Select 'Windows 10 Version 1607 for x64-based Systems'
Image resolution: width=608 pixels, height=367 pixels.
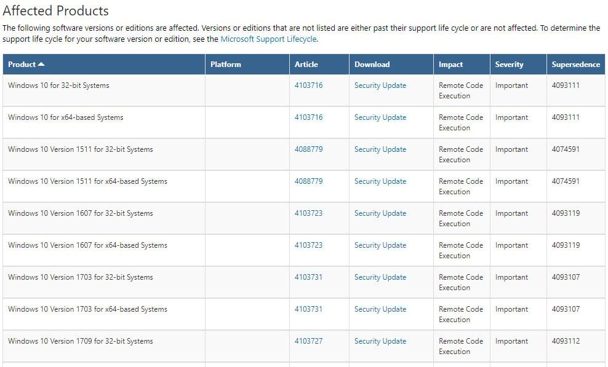[87, 245]
